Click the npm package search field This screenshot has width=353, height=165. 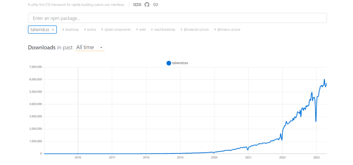pos(177,18)
